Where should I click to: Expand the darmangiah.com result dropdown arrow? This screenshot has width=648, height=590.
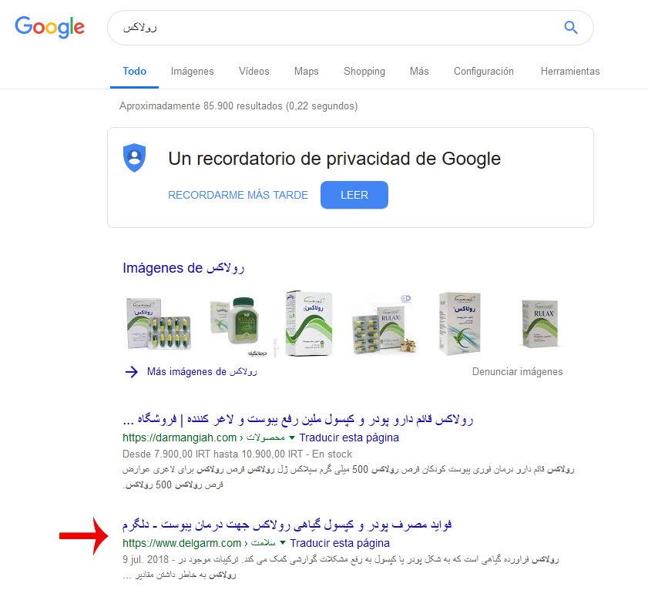click(x=292, y=437)
